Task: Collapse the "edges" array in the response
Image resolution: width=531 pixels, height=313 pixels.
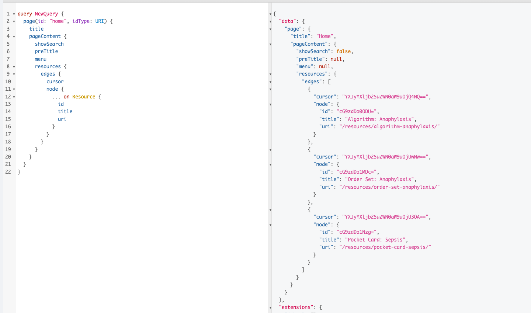Action: (270, 82)
